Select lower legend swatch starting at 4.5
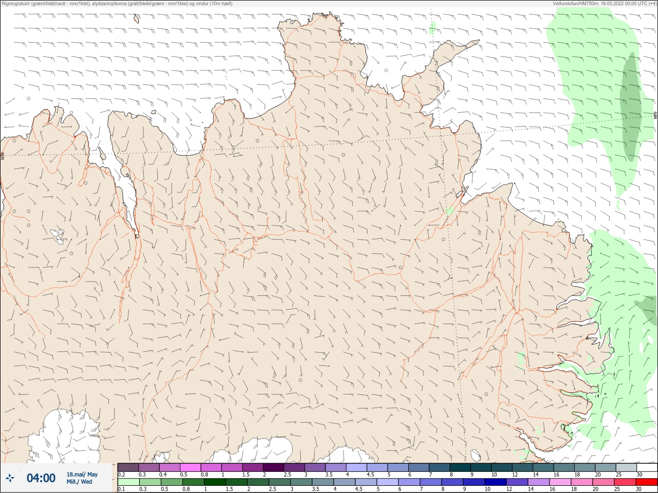This screenshot has height=493, width=658. click(366, 482)
